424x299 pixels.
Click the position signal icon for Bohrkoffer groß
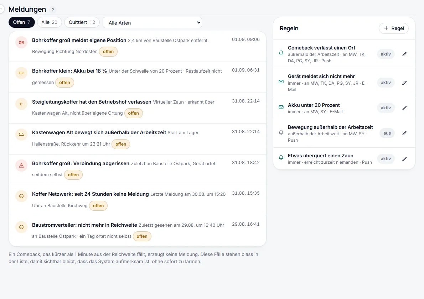[x=21, y=42]
